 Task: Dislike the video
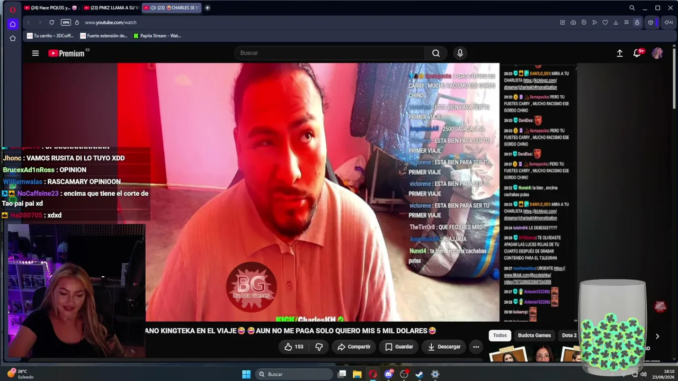319,347
